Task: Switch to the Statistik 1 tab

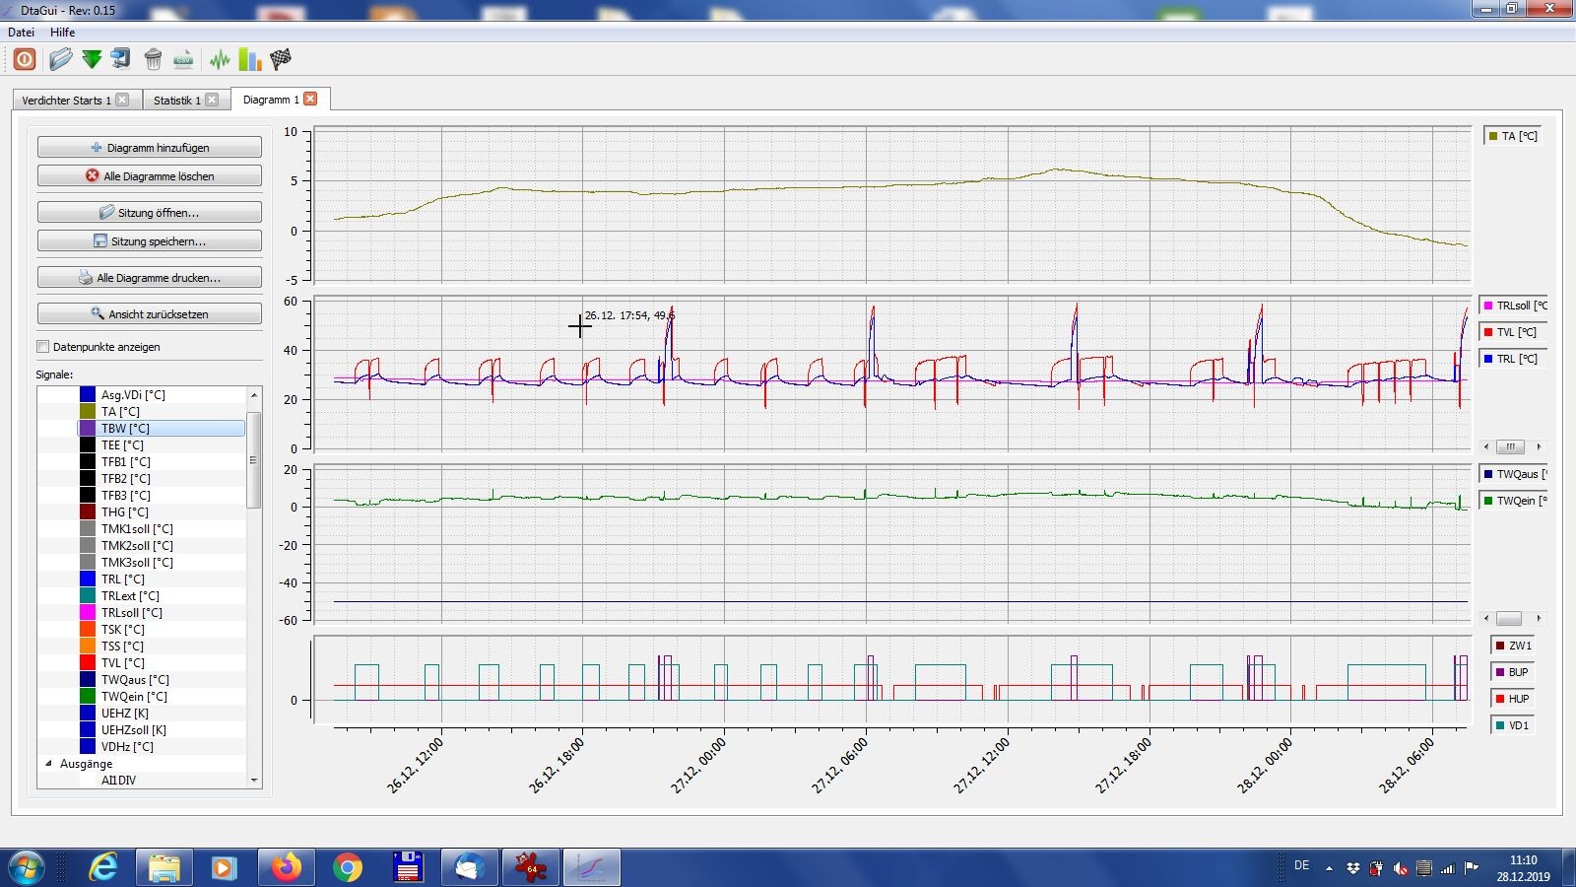Action: point(176,100)
